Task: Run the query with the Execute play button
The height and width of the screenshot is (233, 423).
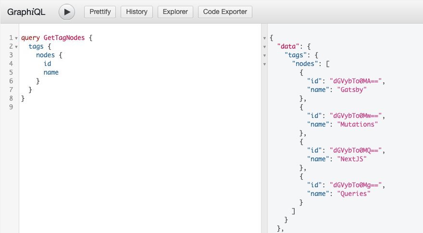Action: (67, 12)
